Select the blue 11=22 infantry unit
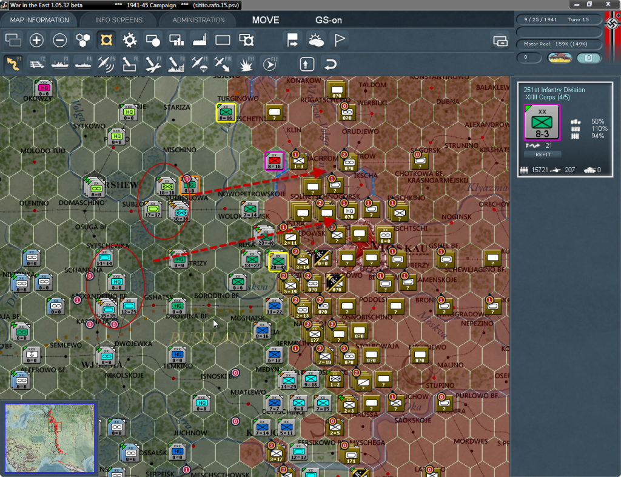The image size is (621, 477). (x=274, y=307)
